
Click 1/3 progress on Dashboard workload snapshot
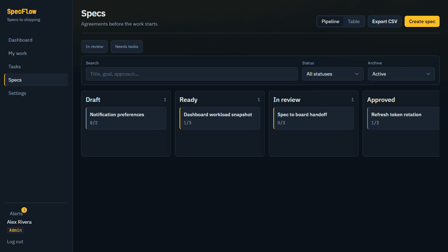click(x=188, y=123)
